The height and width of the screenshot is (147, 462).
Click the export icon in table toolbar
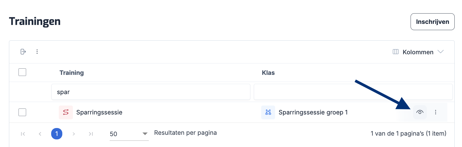(23, 52)
